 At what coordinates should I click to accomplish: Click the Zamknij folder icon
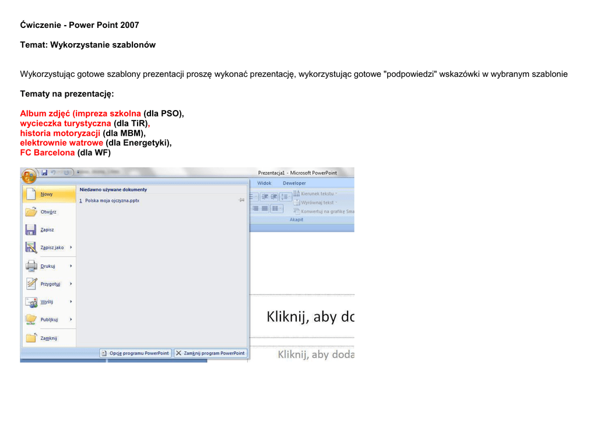pyautogui.click(x=31, y=338)
